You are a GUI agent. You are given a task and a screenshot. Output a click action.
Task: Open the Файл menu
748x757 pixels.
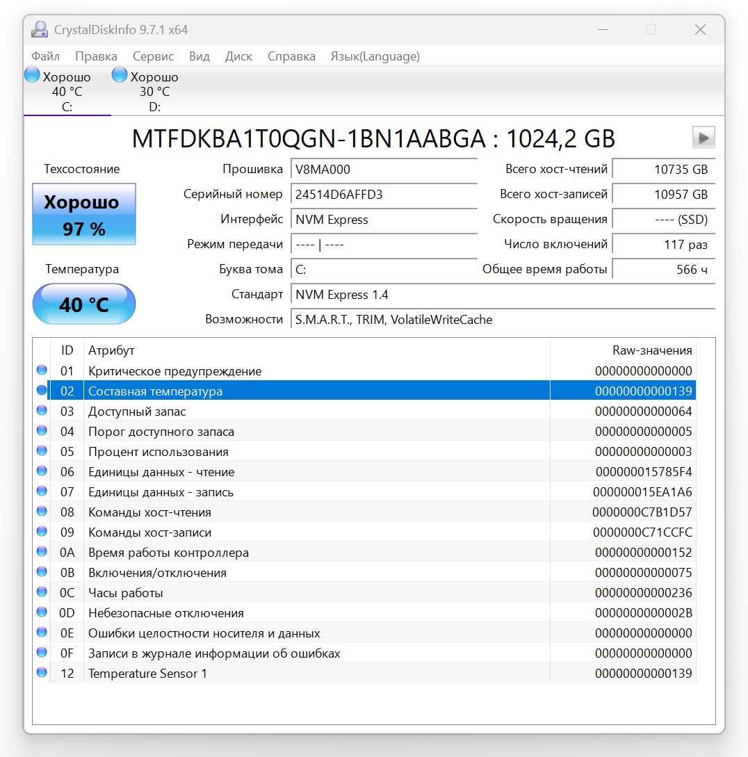[x=45, y=56]
